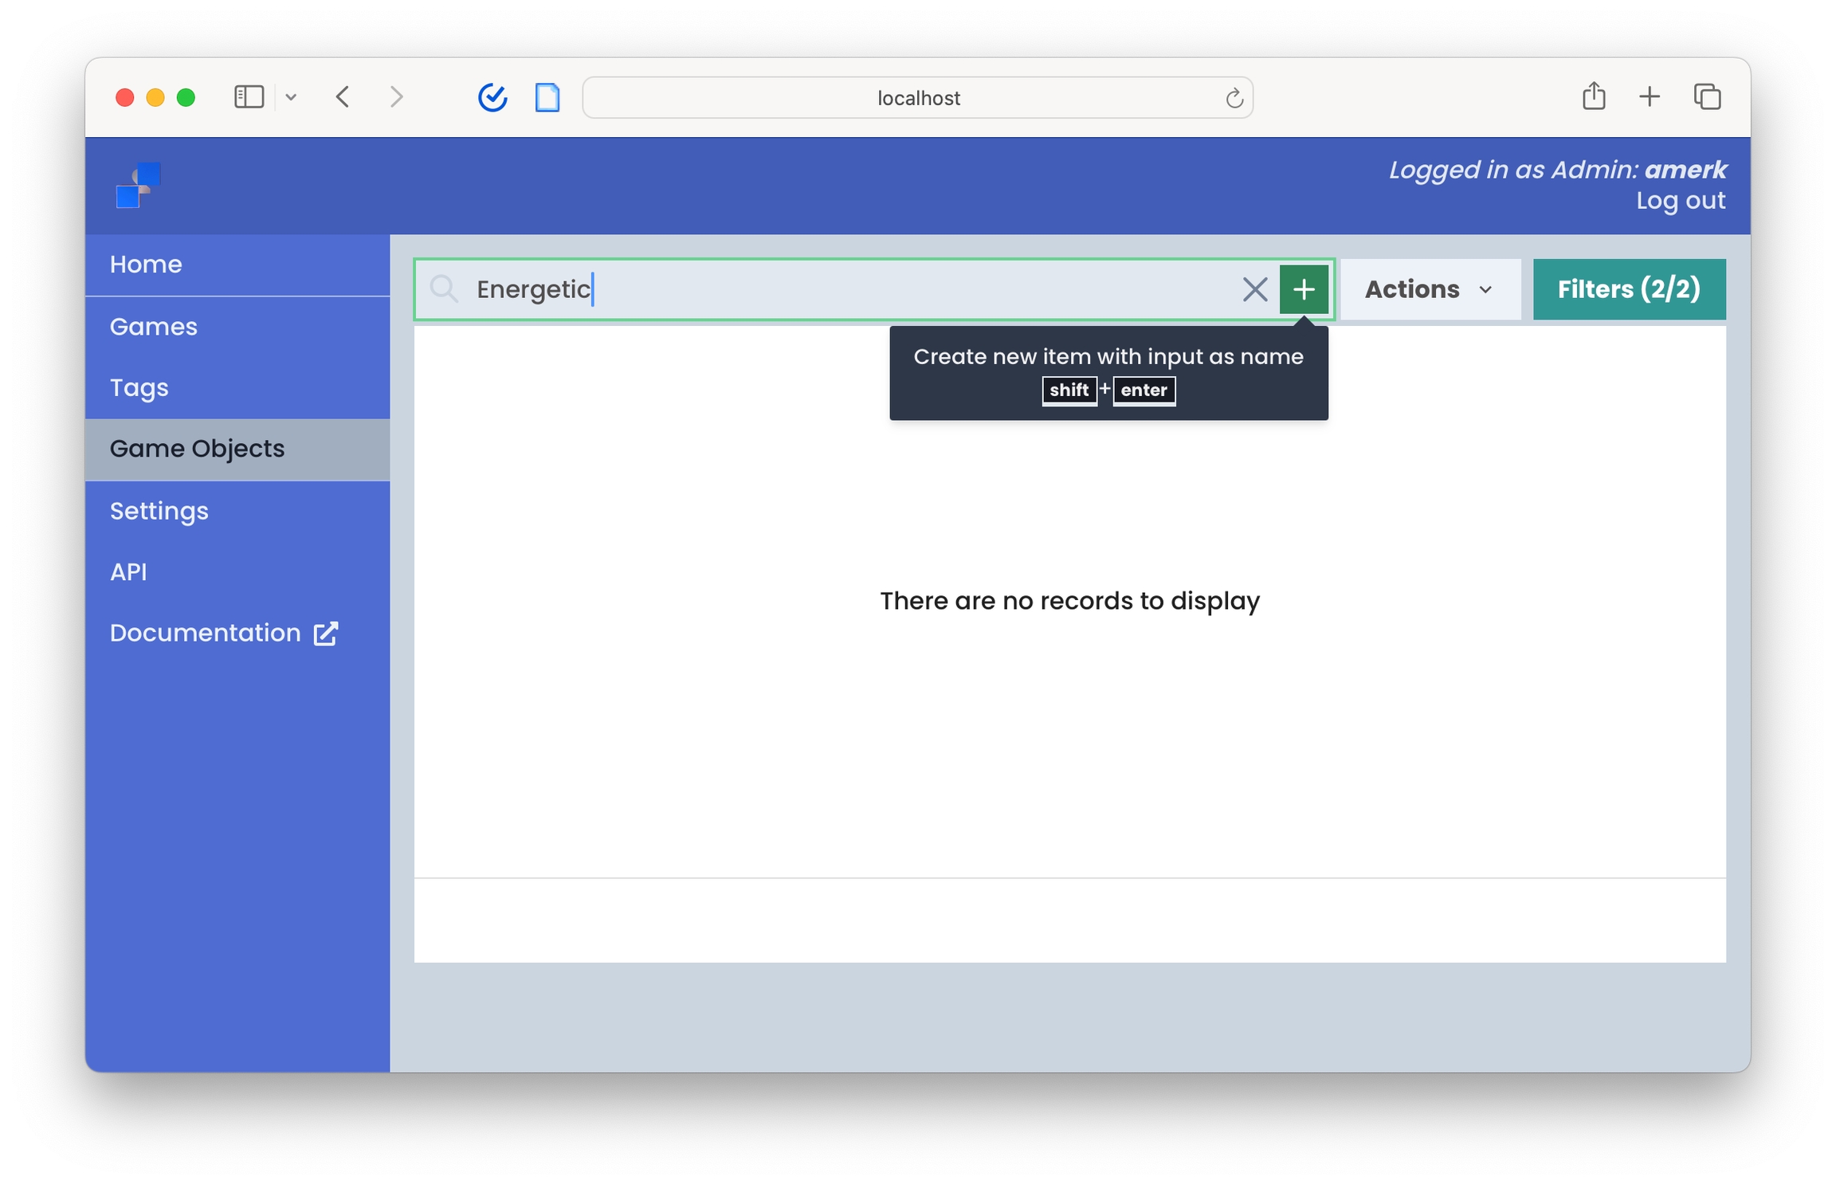Viewport: 1836px width, 1185px height.
Task: Click the blue document extension icon
Action: coord(547,97)
